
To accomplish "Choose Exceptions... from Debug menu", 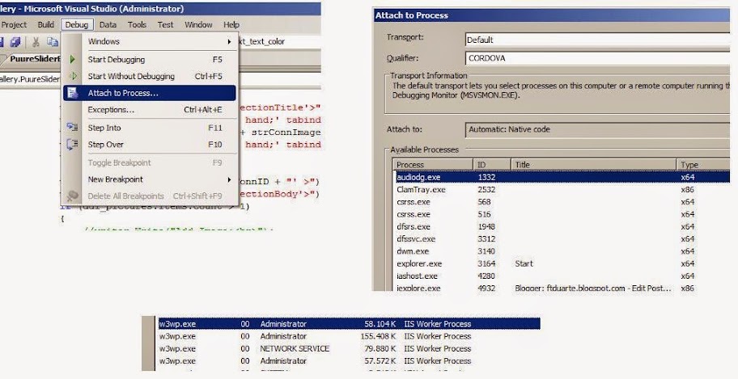I will [149, 110].
